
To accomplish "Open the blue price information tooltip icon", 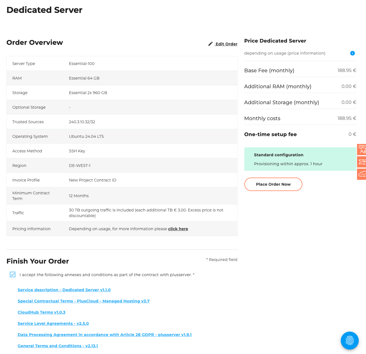I will click(x=353, y=53).
